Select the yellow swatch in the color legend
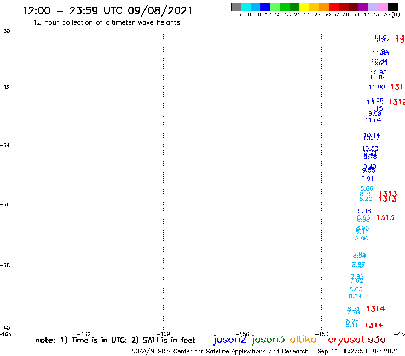The height and width of the screenshot is (356, 405). pyautogui.click(x=304, y=7)
